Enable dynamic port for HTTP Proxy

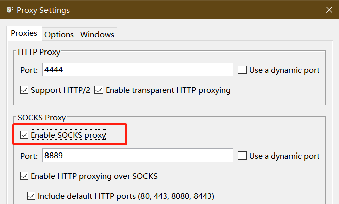(242, 70)
